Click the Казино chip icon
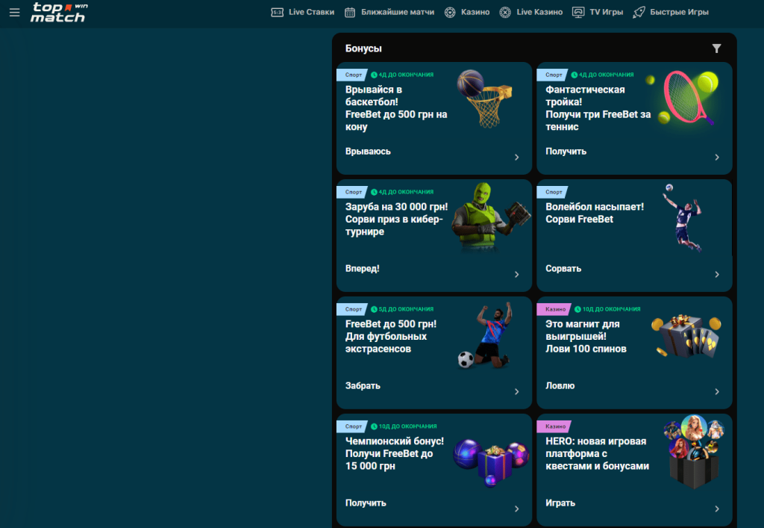 pyautogui.click(x=449, y=12)
